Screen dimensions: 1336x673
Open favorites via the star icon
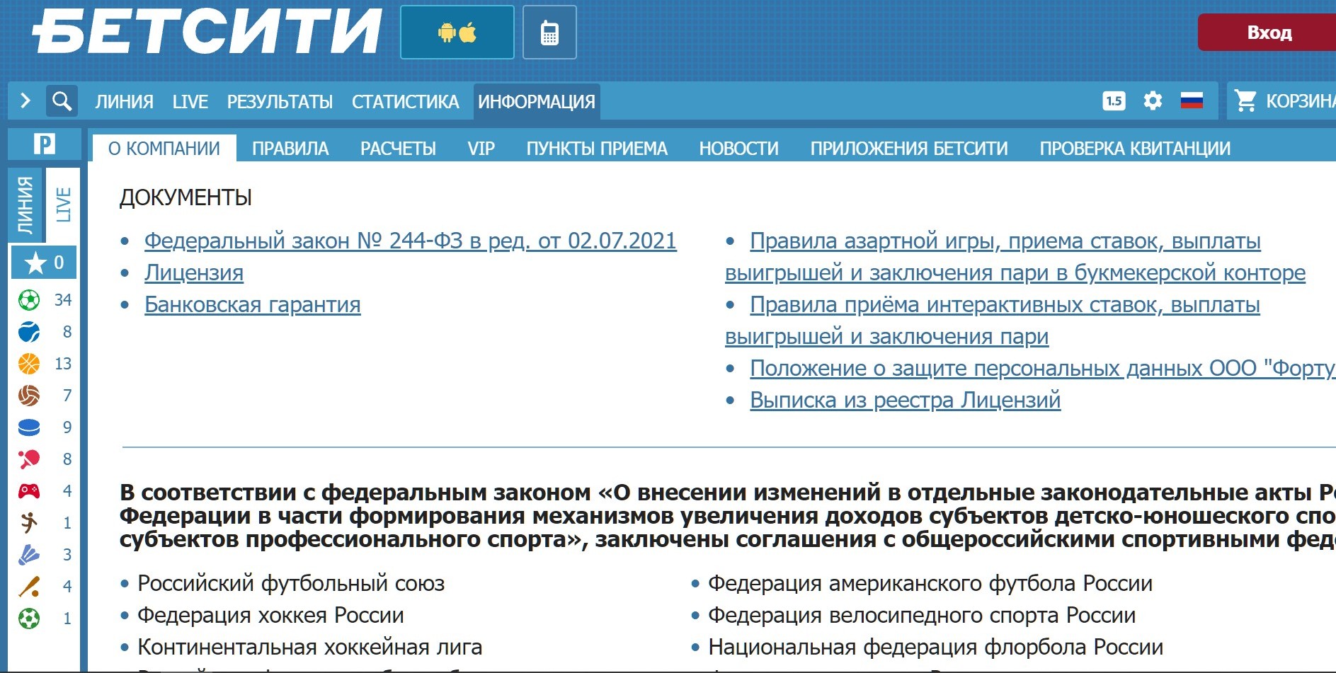tap(35, 263)
